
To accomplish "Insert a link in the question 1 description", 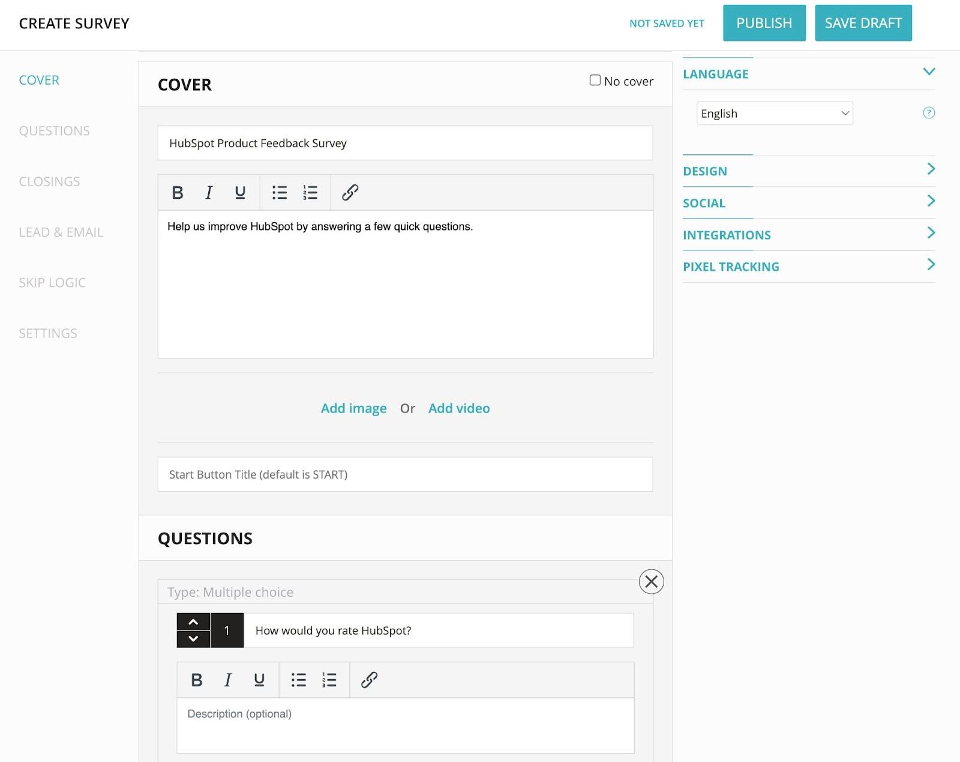I will coord(370,680).
